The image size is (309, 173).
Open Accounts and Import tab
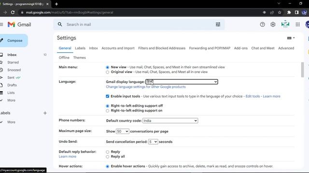coord(118,48)
